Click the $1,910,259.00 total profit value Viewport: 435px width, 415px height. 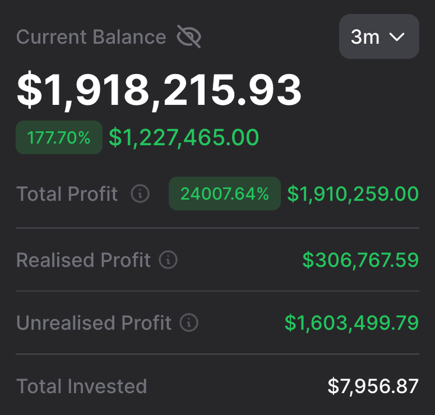coord(353,194)
